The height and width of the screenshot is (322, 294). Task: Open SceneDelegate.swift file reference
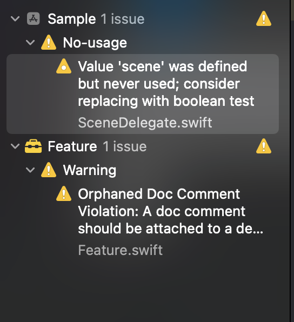[x=145, y=123]
